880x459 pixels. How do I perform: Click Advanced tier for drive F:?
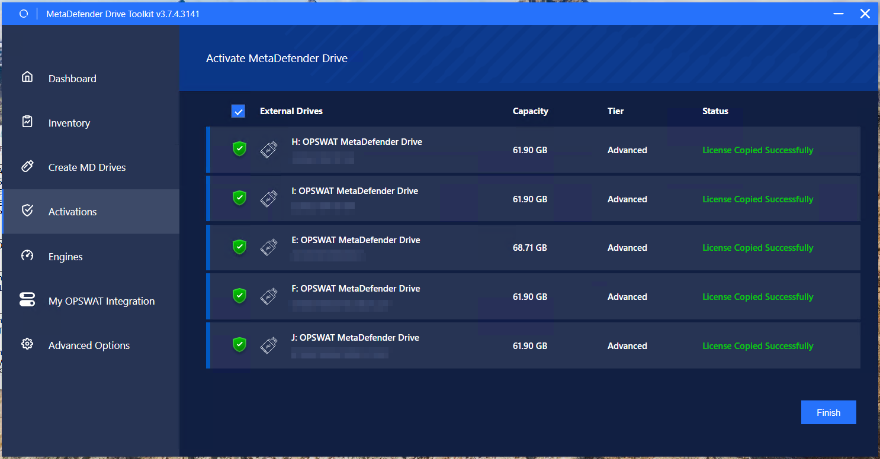coord(627,297)
